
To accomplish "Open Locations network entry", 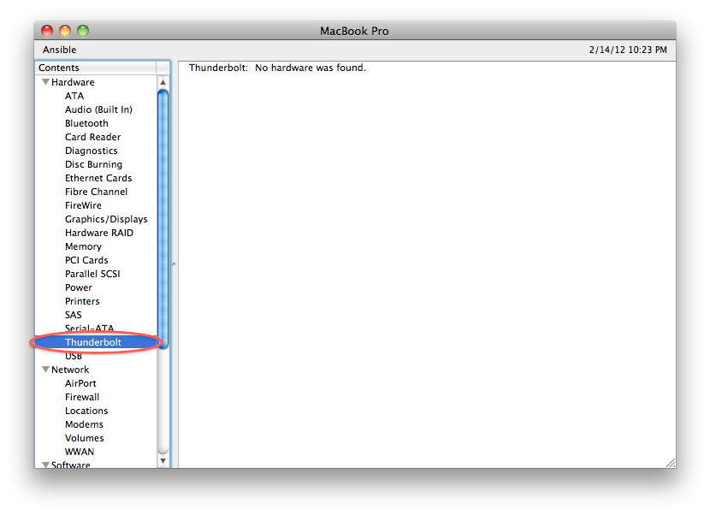I will click(x=86, y=411).
